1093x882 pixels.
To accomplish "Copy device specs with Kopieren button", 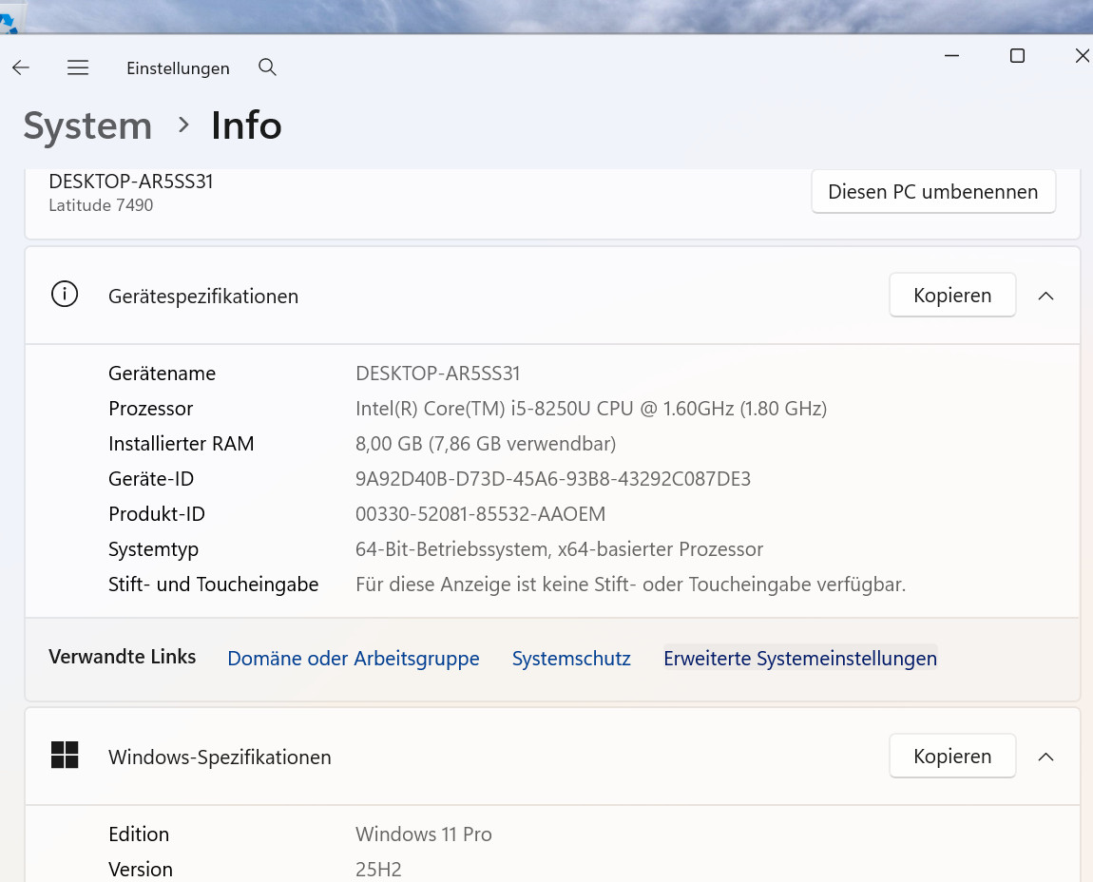I will 951,296.
